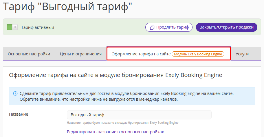Viewport: 264px width, 137px height.
Task: Click the 'Тариф активный' label text
Action: point(38,27)
